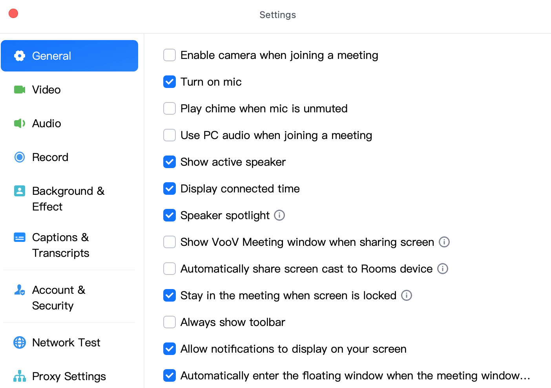
Task: Click the info icon beside Show VooV Meeting window
Action: (x=444, y=242)
